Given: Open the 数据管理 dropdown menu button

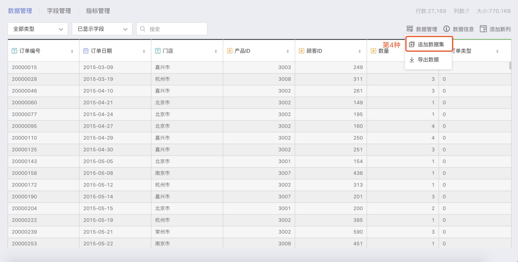Looking at the screenshot, I should point(422,29).
